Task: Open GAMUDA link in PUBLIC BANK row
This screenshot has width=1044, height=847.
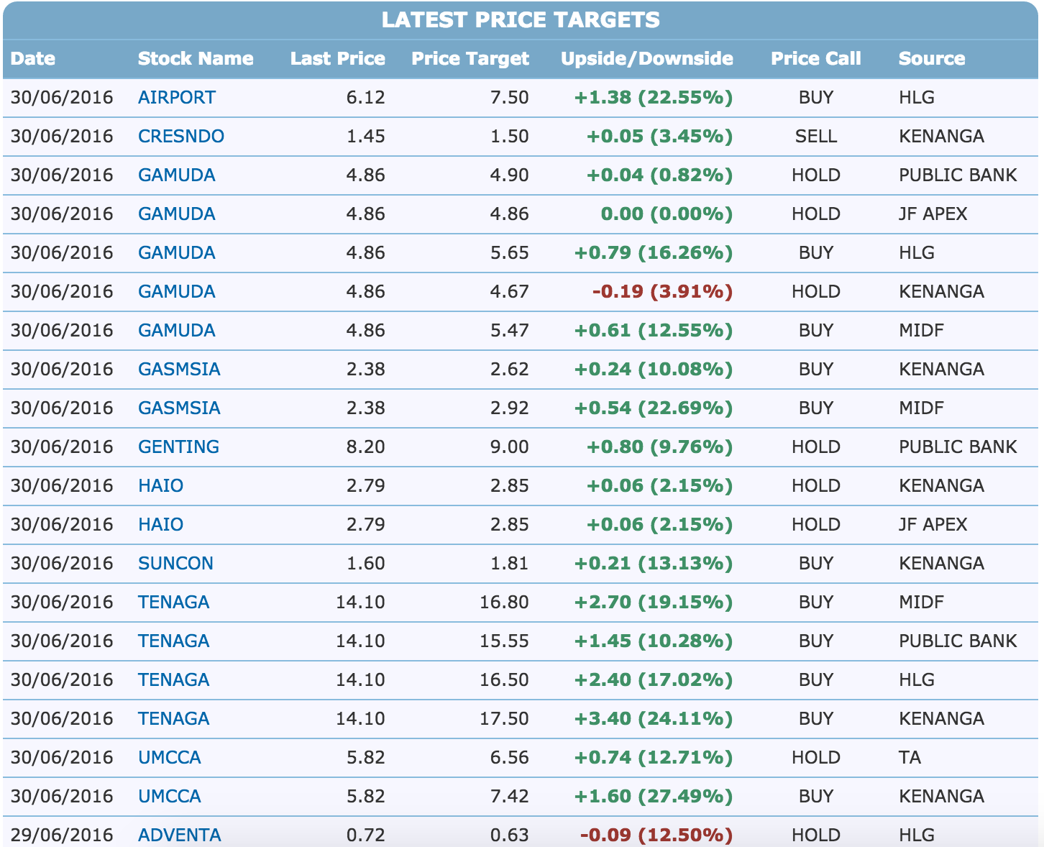Action: [x=176, y=175]
